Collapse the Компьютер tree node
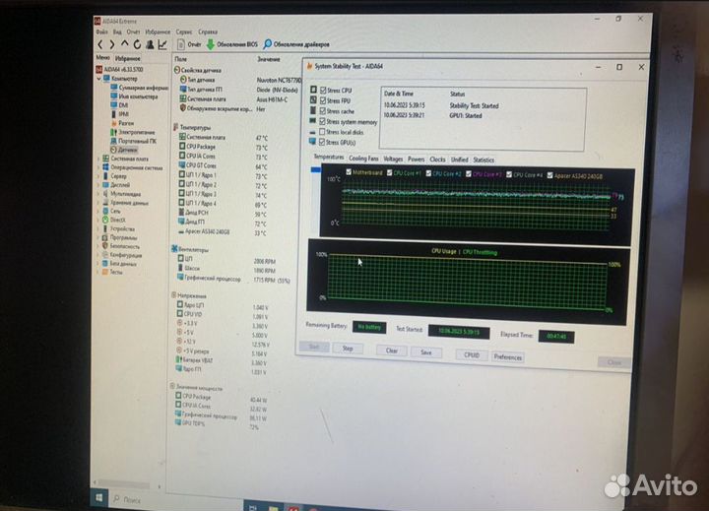This screenshot has width=709, height=511. pos(98,79)
